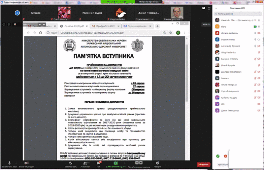
Task: Open the Reactions menu
Action: [157, 164]
